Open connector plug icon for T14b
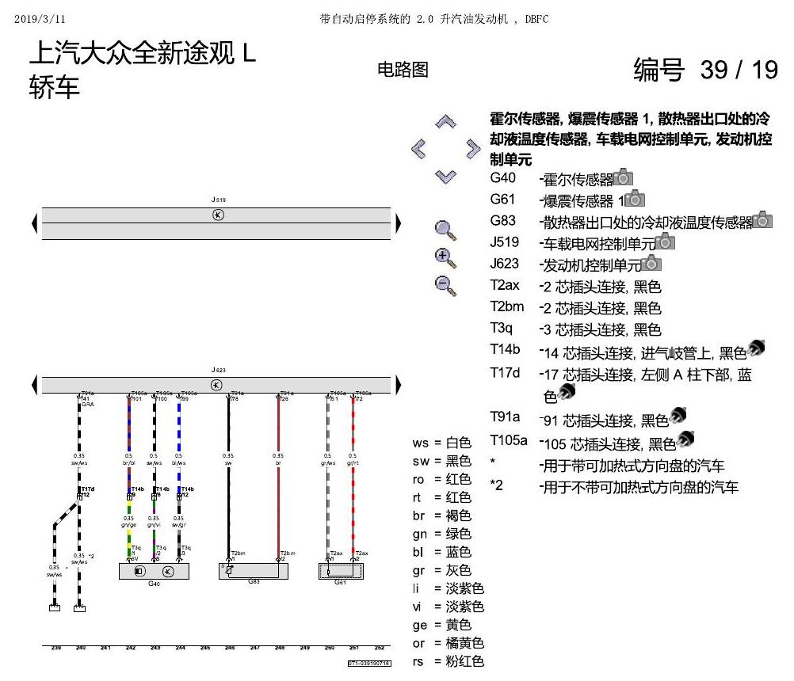This screenshot has height=681, width=794. pos(755,348)
